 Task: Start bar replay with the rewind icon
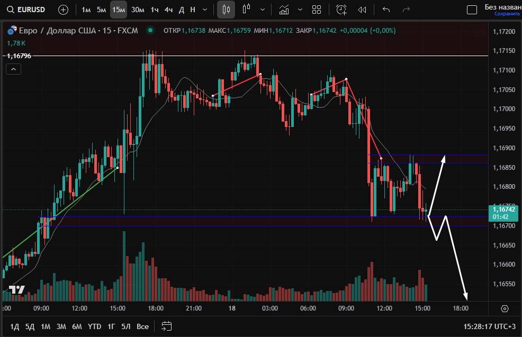click(362, 10)
